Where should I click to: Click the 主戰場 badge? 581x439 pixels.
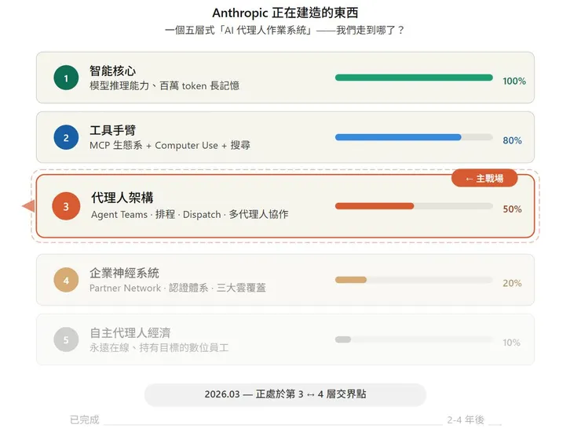coord(484,179)
